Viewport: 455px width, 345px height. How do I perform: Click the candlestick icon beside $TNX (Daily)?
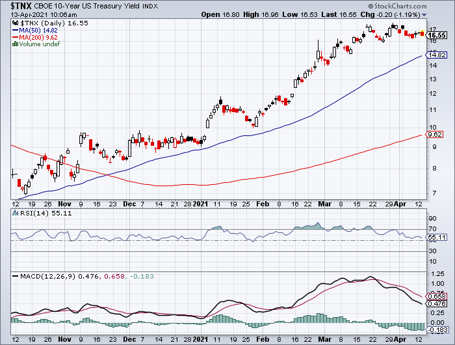tap(15, 23)
